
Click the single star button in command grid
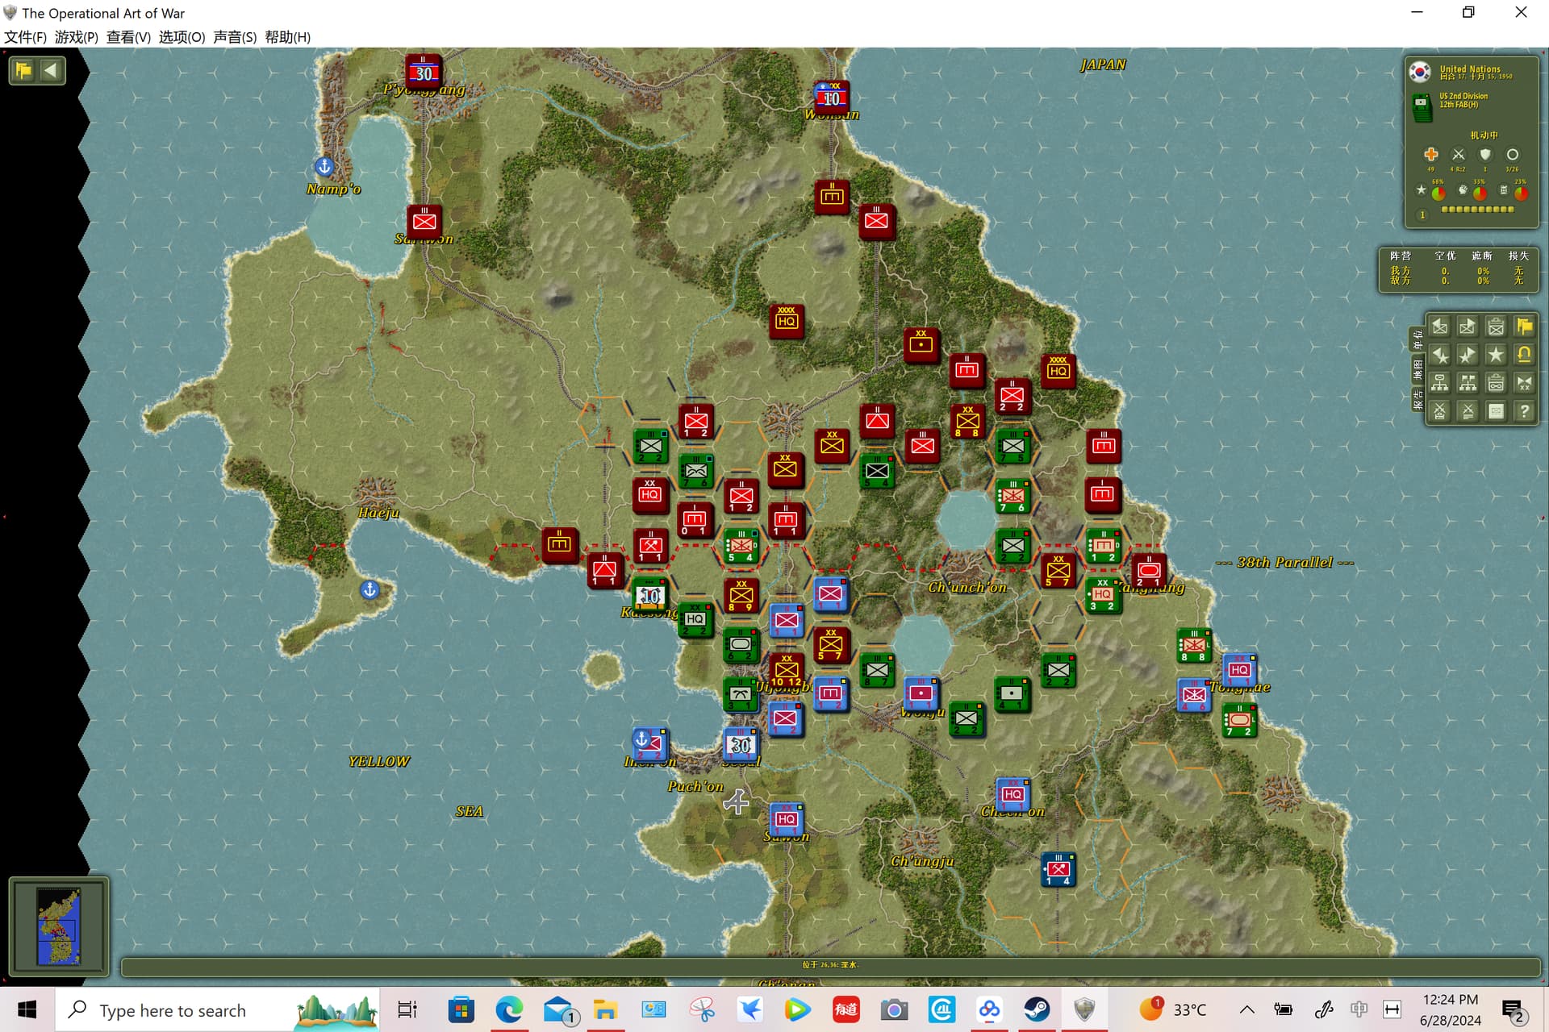click(x=1496, y=355)
